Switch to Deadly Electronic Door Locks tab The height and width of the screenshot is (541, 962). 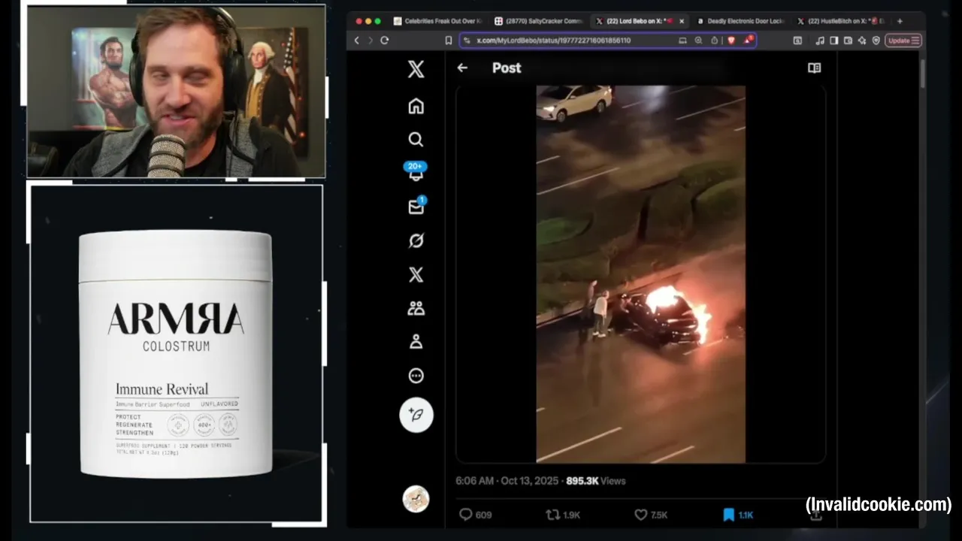740,21
